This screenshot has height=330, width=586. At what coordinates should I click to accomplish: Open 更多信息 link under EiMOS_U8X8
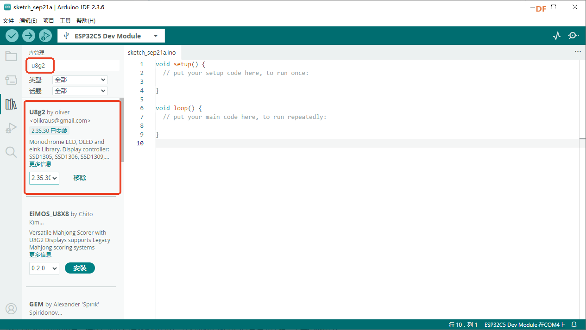tap(40, 255)
